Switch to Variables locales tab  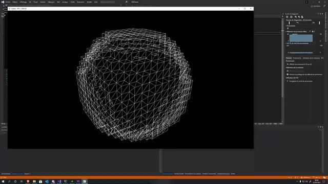(17, 174)
